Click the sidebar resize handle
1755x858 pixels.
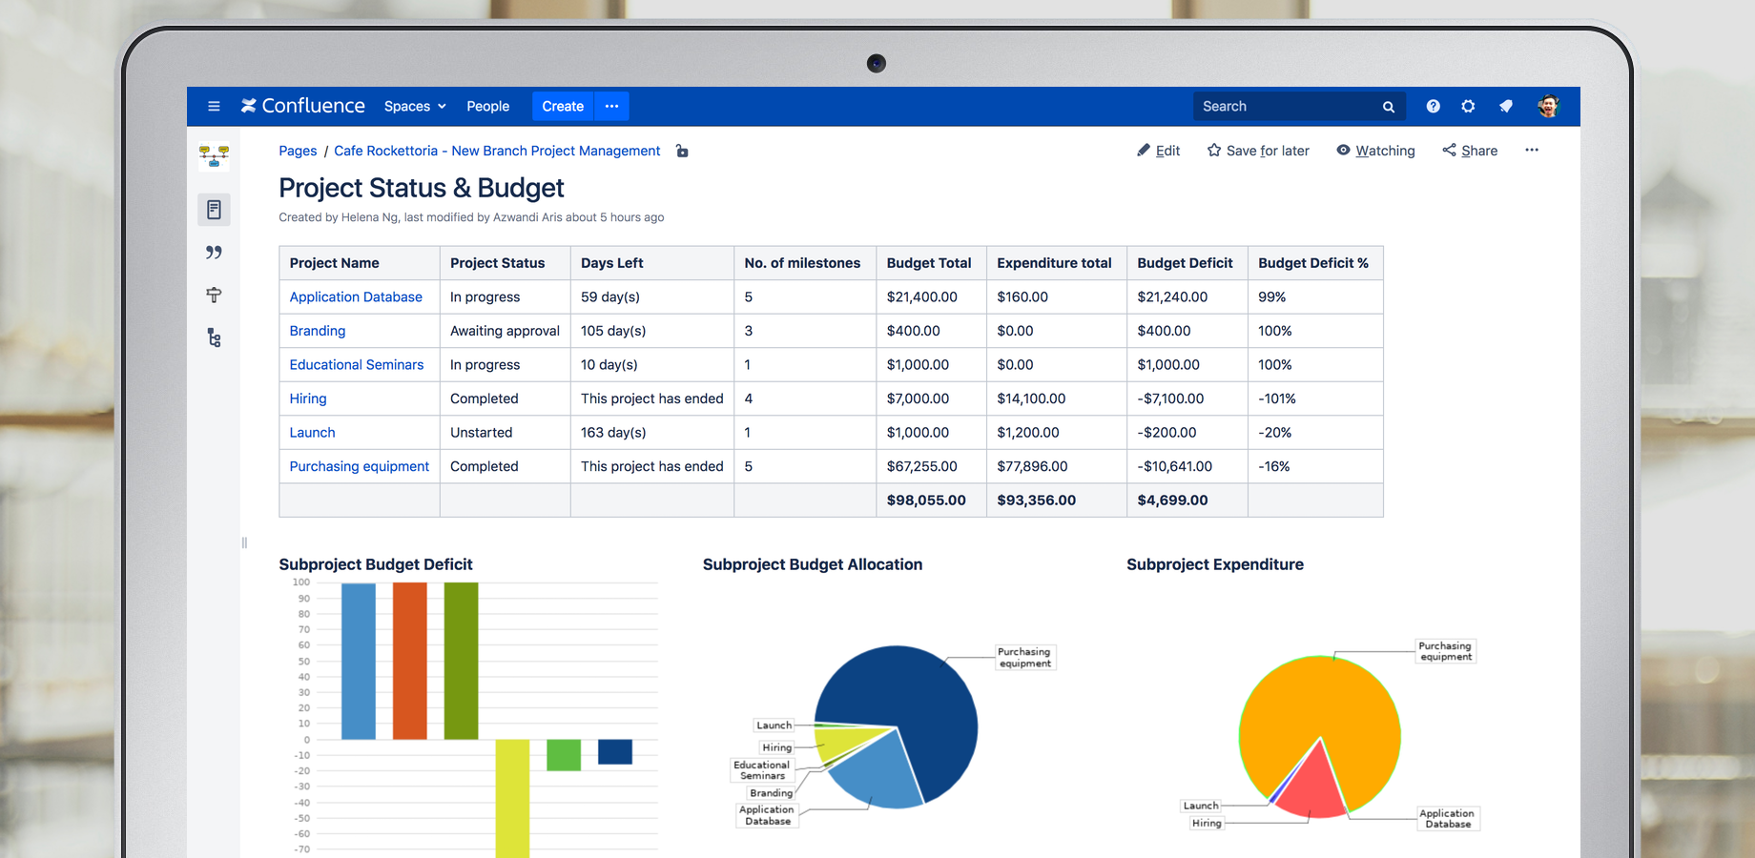[x=244, y=542]
